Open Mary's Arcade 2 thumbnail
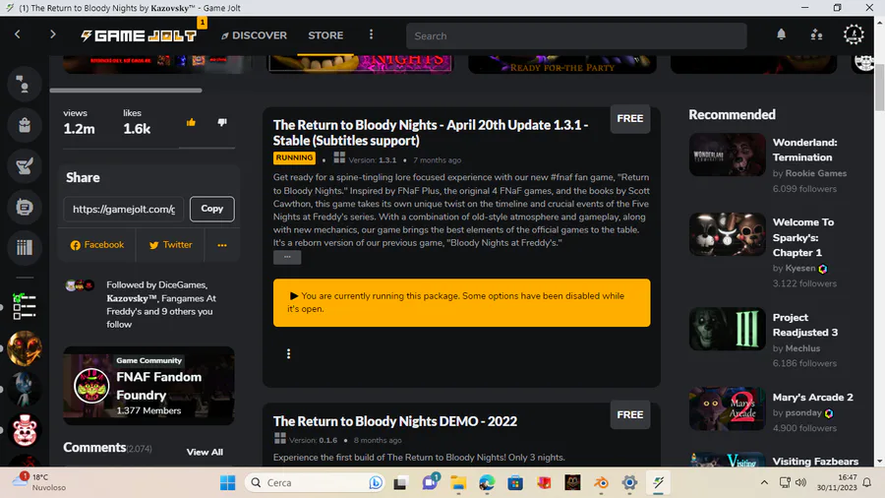The image size is (885, 498). click(727, 408)
